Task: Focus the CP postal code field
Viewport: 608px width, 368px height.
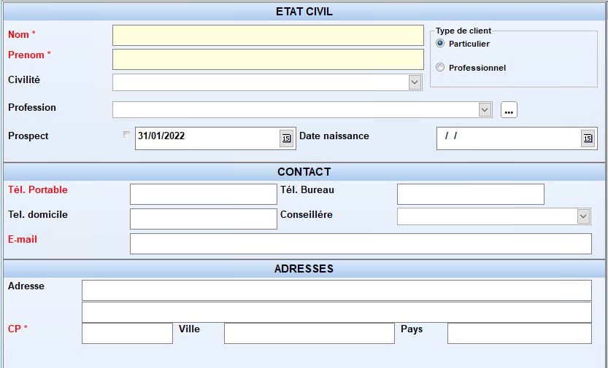Action: 127,333
